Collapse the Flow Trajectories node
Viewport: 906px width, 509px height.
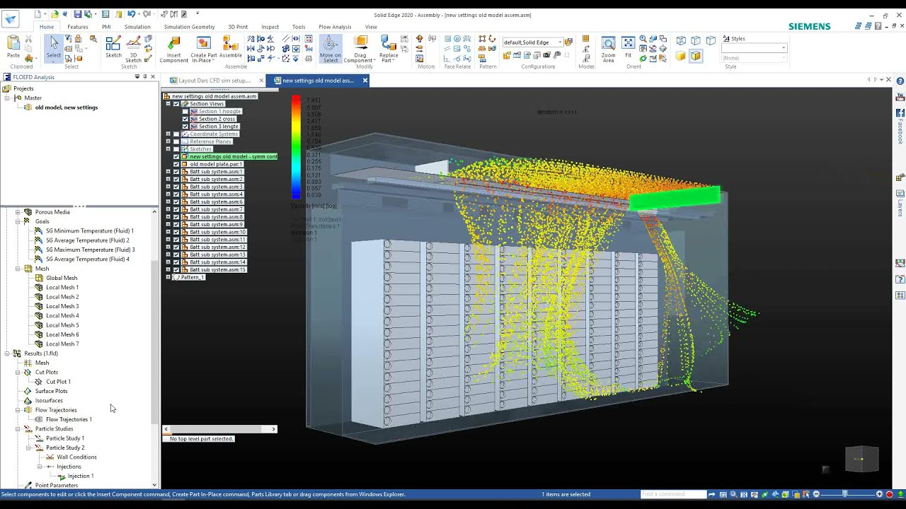pos(18,410)
